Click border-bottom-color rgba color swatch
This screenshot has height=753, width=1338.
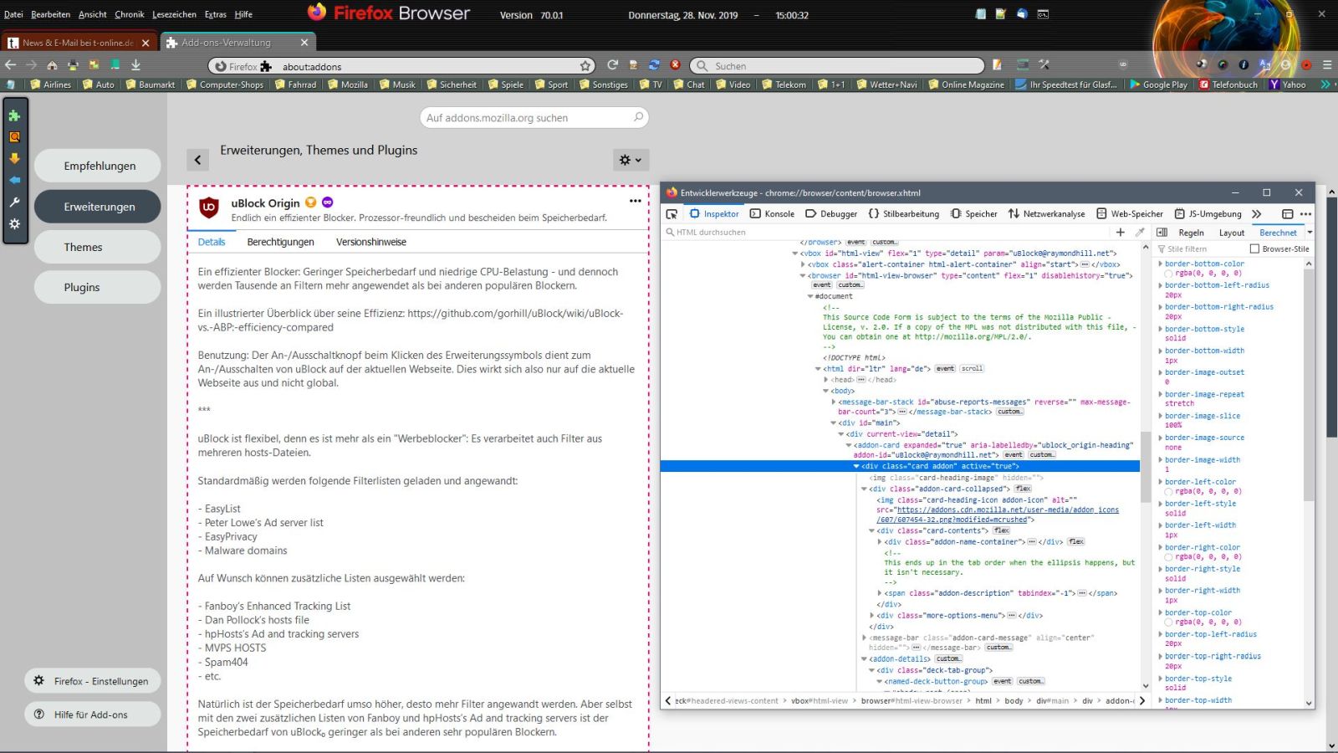1168,274
